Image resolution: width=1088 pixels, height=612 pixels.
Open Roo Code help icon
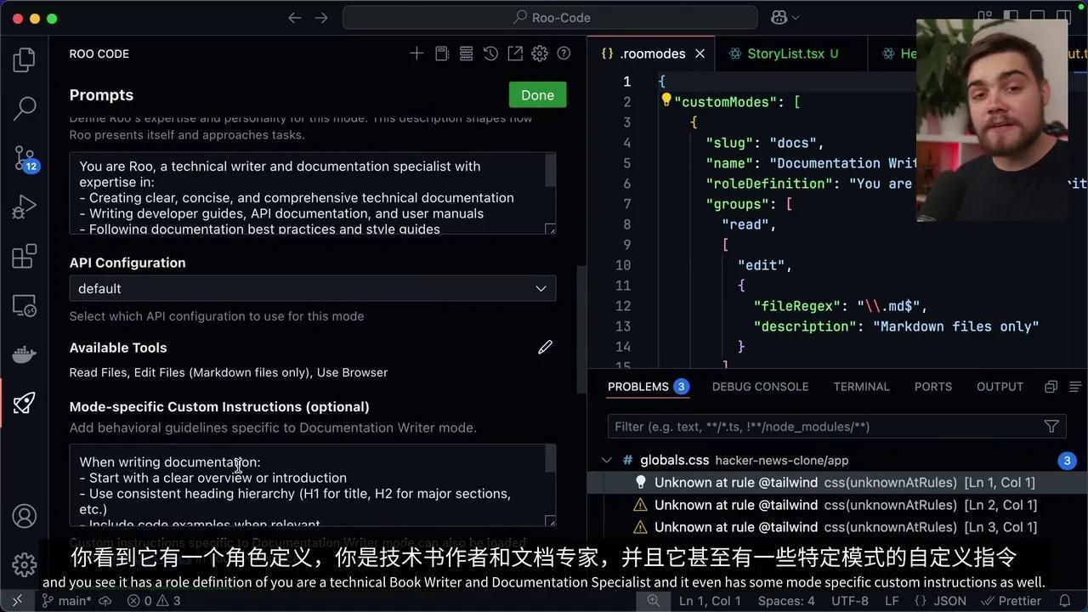pos(564,54)
